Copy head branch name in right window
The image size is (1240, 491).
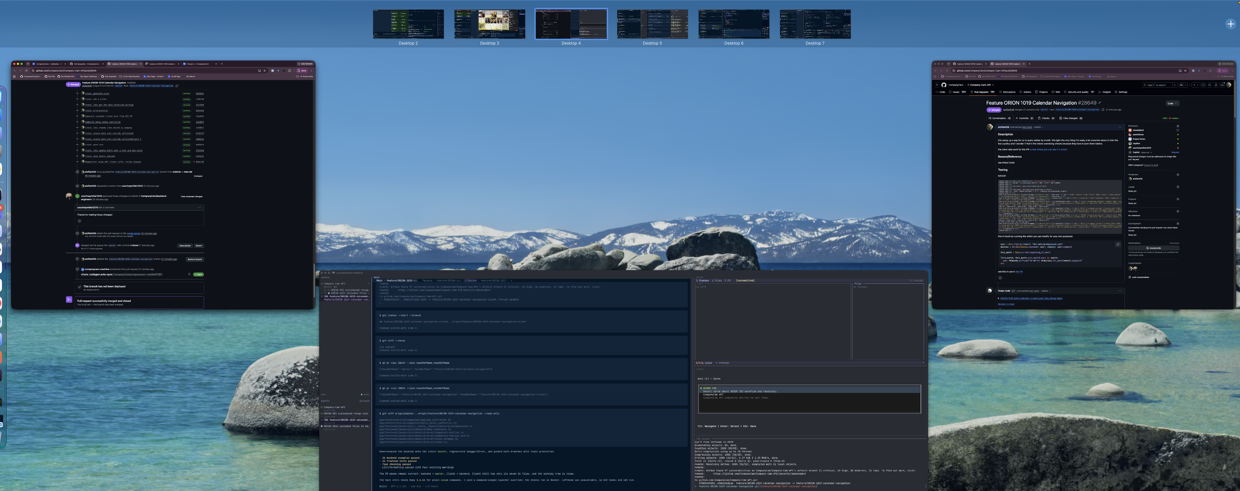click(x=1103, y=110)
